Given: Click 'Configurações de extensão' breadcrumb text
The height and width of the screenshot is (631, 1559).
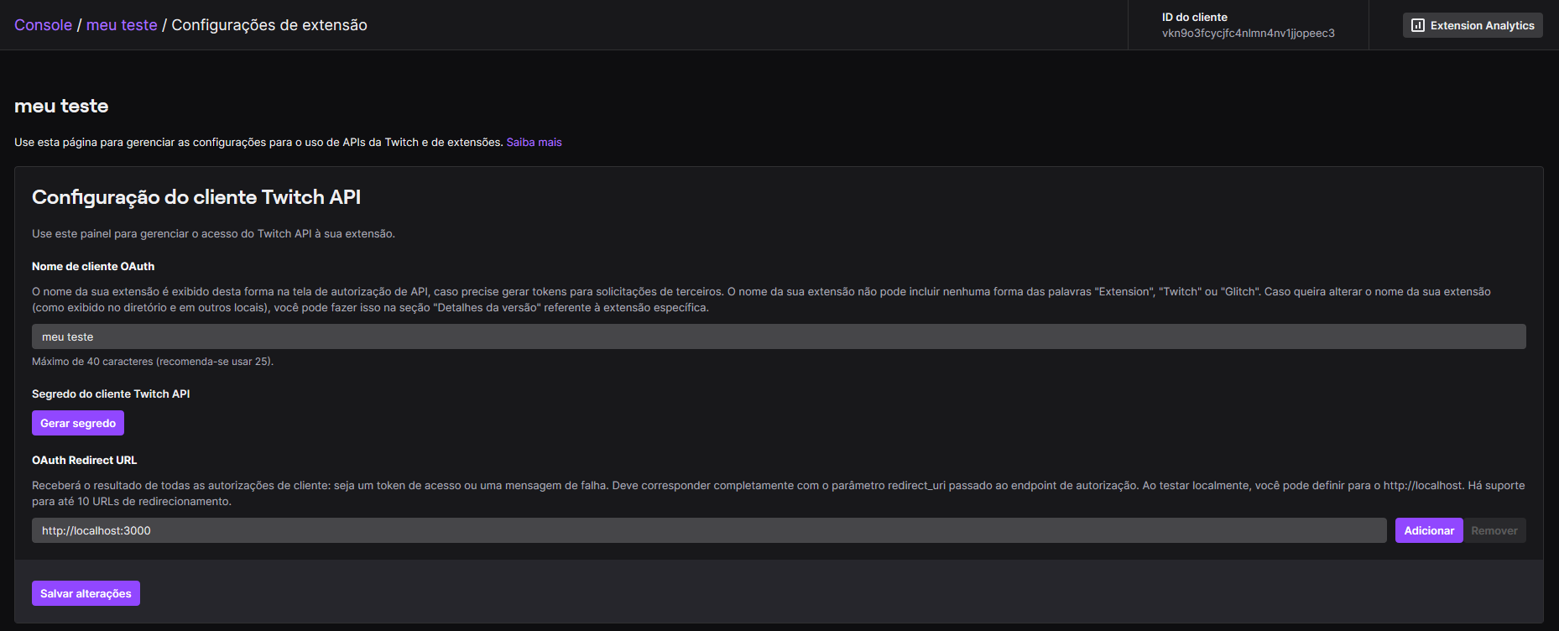Looking at the screenshot, I should [269, 25].
